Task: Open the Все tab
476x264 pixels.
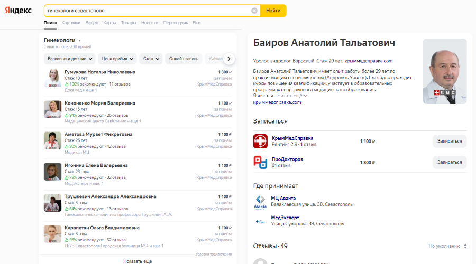Action: (196, 23)
